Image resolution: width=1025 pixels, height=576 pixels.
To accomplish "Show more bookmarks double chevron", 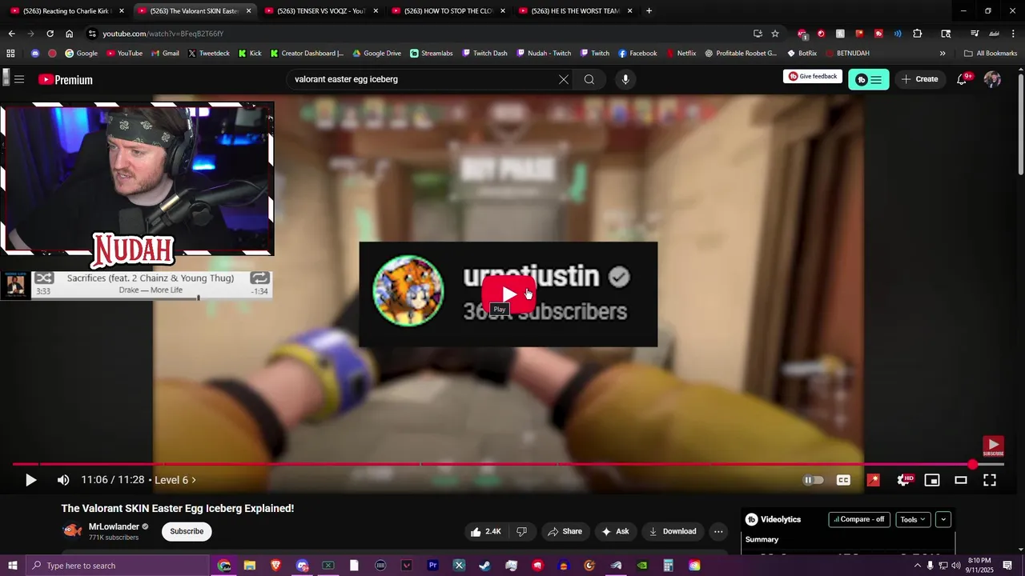I will (943, 54).
